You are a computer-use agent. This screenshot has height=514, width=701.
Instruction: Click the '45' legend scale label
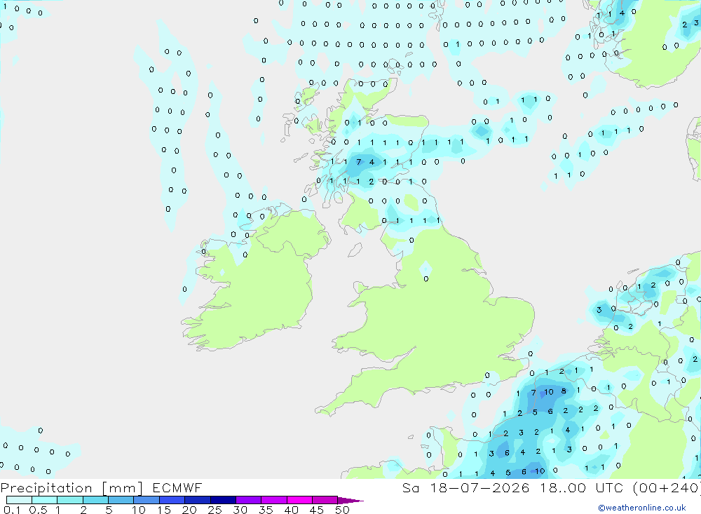click(x=317, y=510)
